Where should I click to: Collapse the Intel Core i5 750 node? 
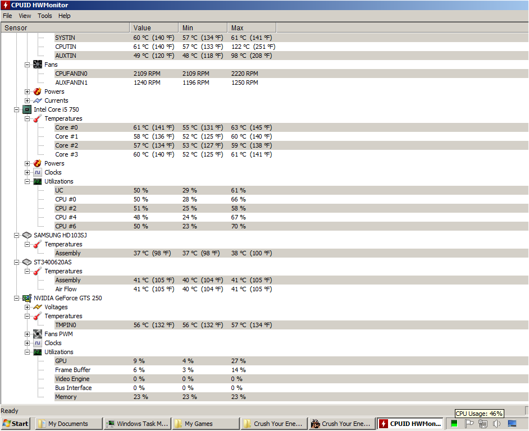(x=16, y=109)
